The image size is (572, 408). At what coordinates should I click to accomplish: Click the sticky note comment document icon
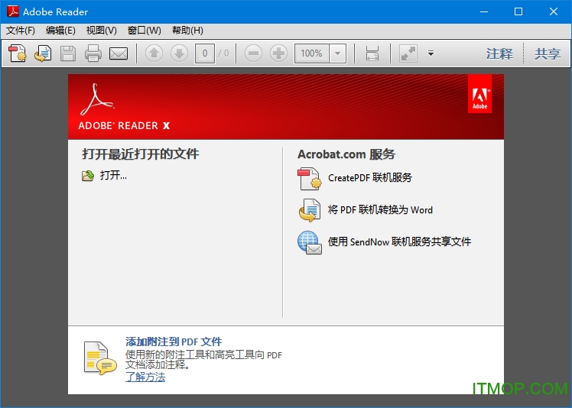coord(100,358)
